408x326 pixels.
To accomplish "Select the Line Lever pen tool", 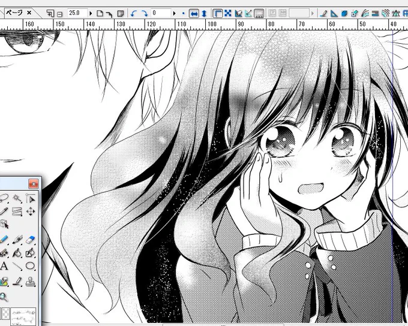I will tap(17, 282).
